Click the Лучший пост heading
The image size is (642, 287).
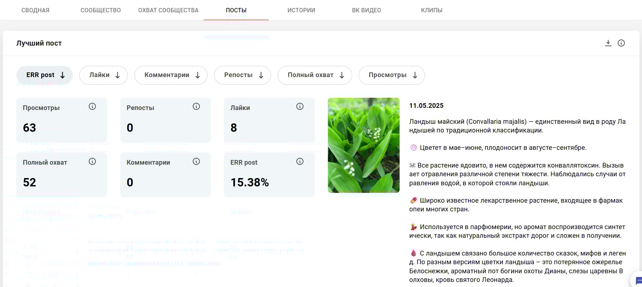pos(39,43)
